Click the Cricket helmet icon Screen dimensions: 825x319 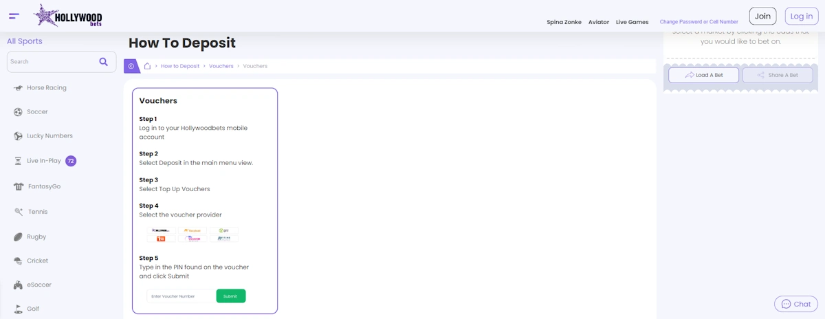pyautogui.click(x=18, y=261)
